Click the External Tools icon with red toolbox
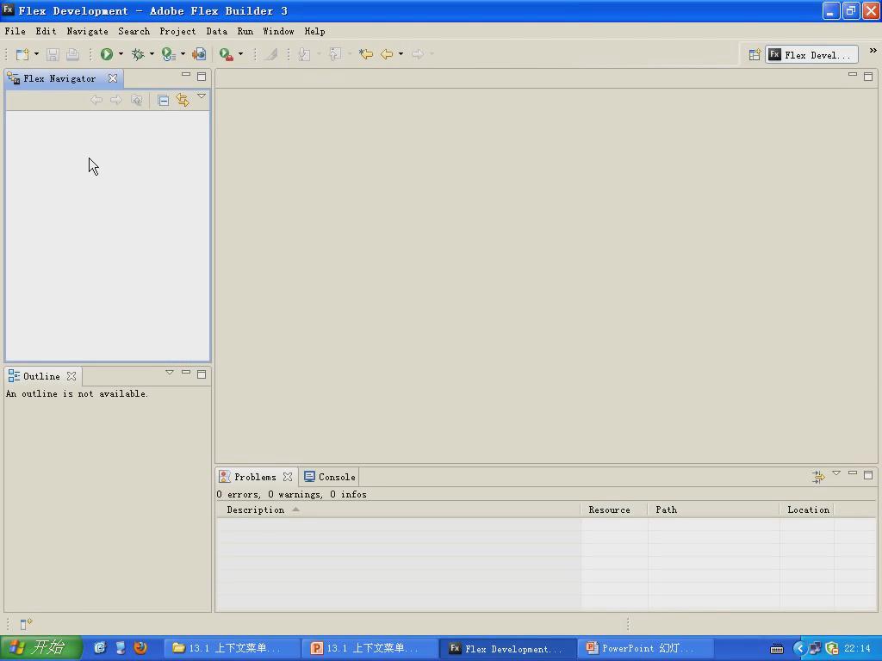This screenshot has width=882, height=661. click(227, 54)
